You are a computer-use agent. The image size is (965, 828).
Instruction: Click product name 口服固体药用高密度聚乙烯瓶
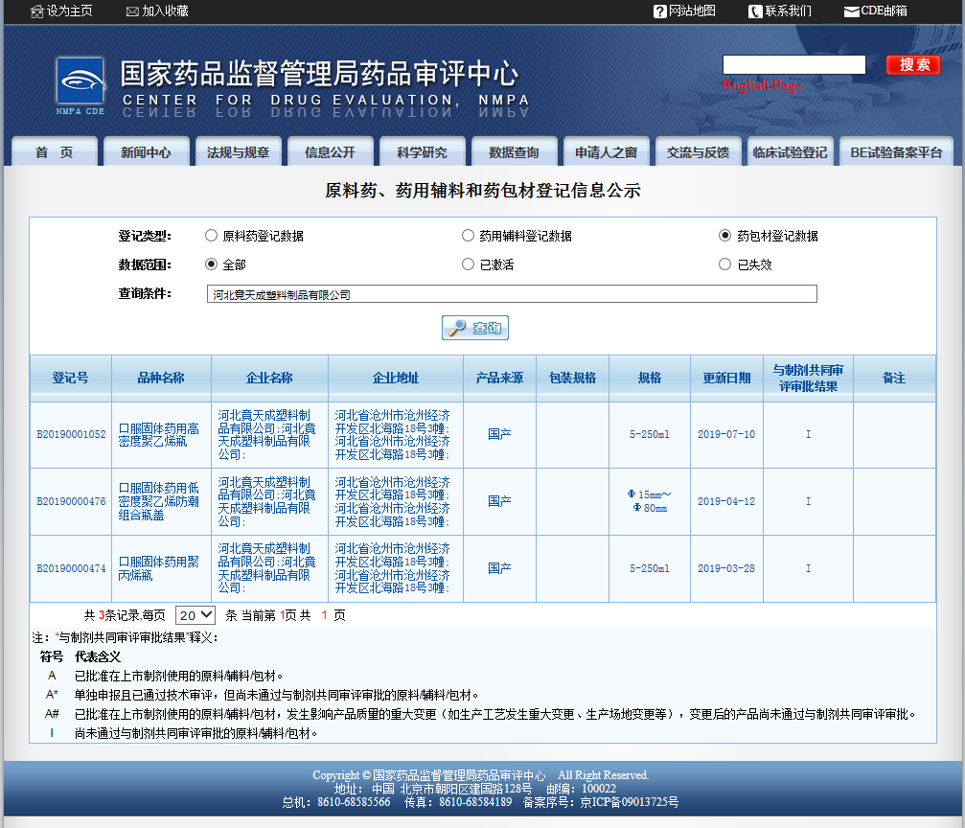(x=159, y=435)
